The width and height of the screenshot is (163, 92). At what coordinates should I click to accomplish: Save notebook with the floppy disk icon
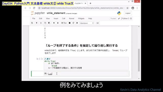(x=32, y=23)
